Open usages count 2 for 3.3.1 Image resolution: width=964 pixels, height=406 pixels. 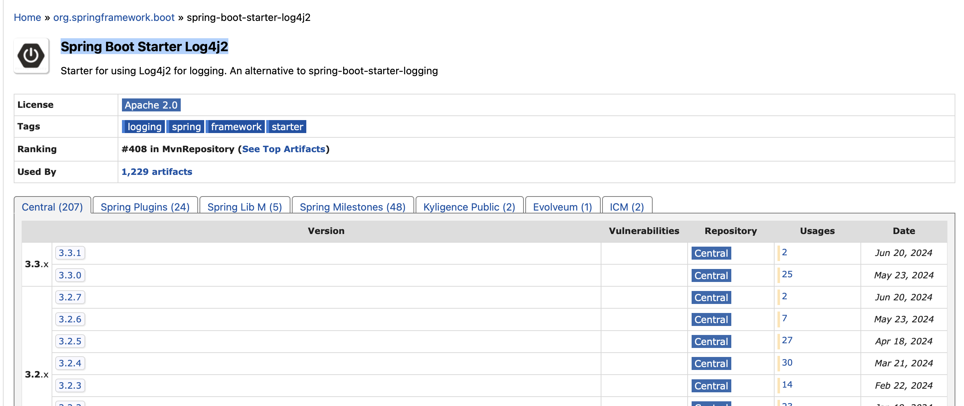[x=784, y=252]
